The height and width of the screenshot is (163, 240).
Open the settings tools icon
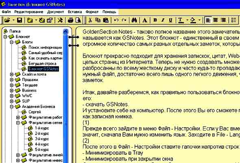coord(60,20)
